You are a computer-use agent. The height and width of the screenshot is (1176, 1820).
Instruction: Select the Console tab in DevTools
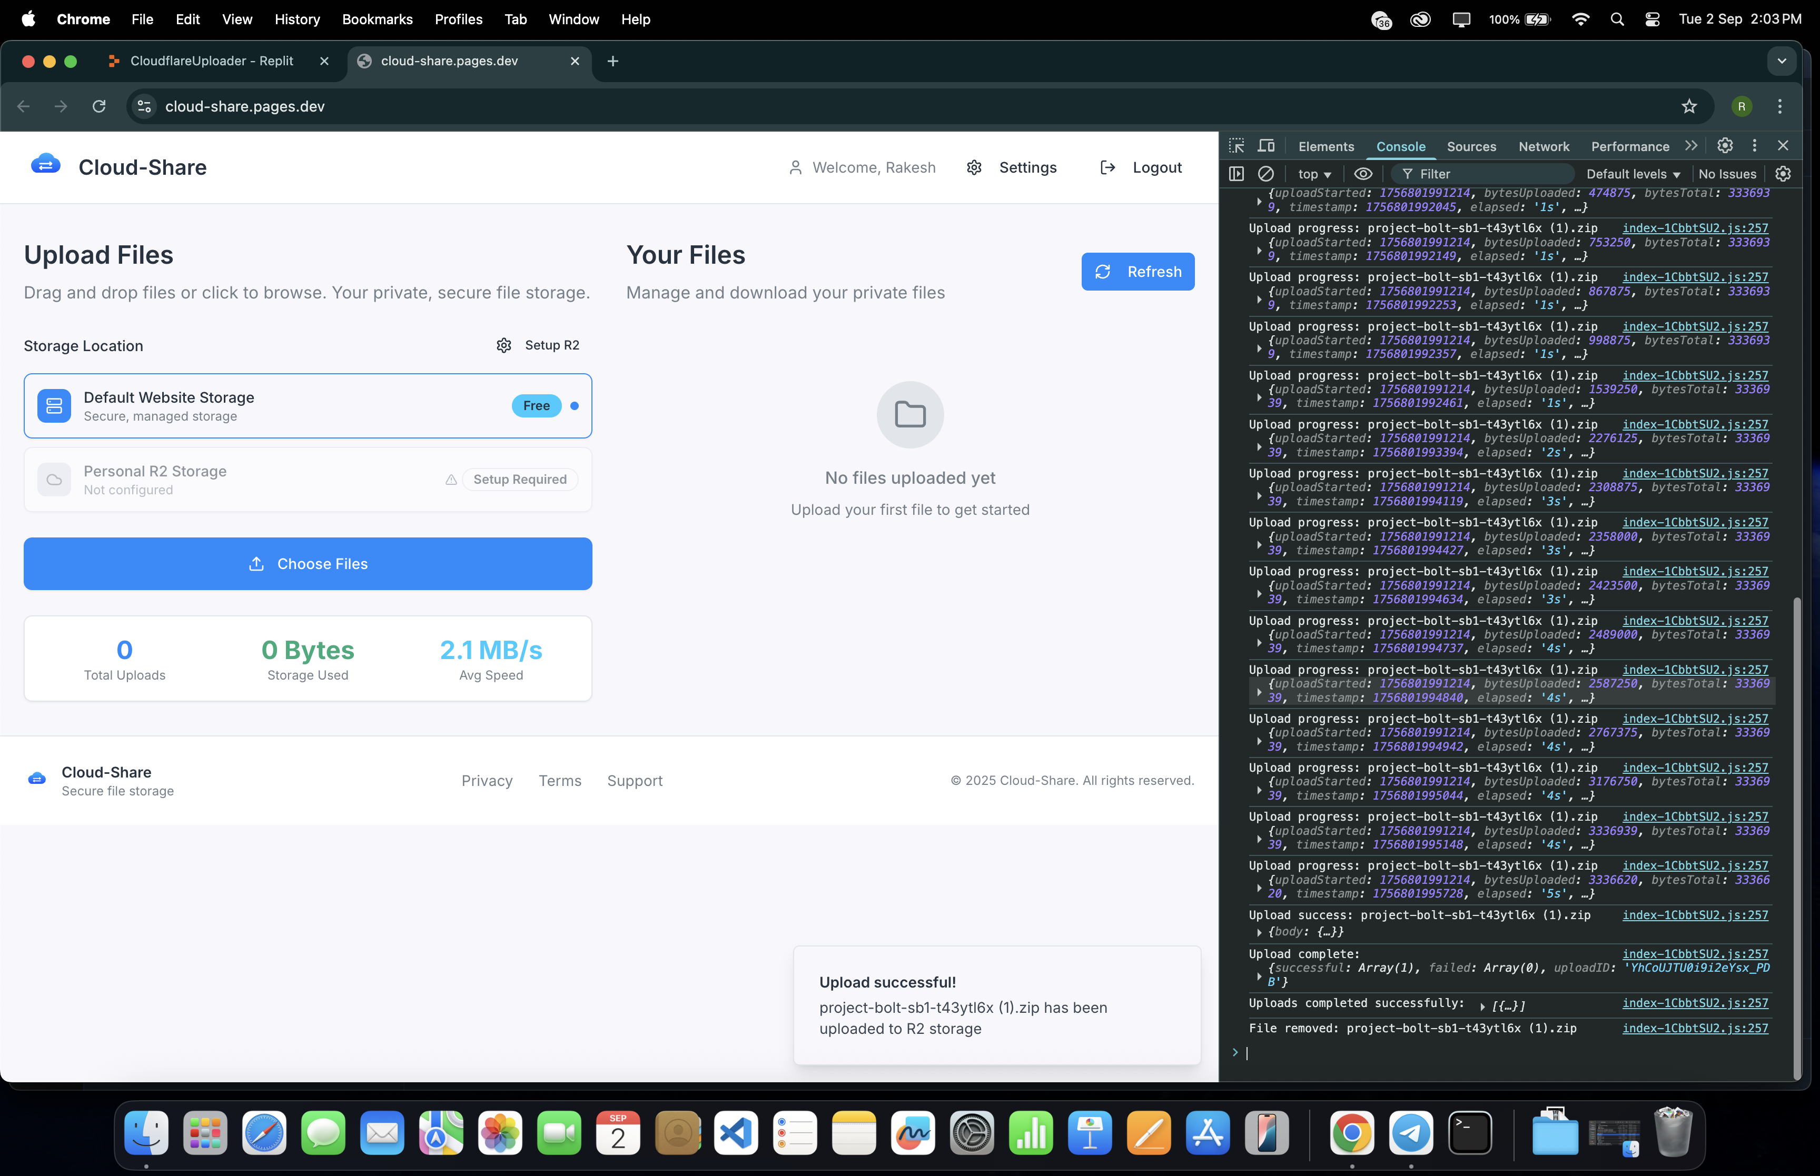[1401, 146]
